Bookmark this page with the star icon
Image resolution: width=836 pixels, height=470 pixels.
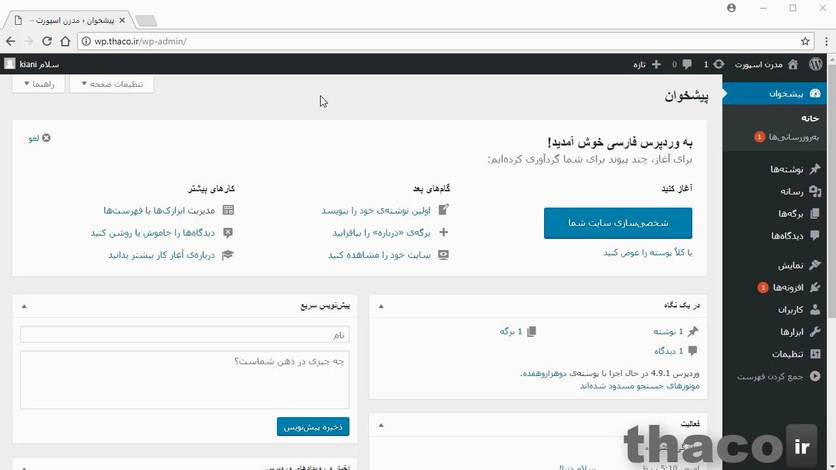[805, 41]
